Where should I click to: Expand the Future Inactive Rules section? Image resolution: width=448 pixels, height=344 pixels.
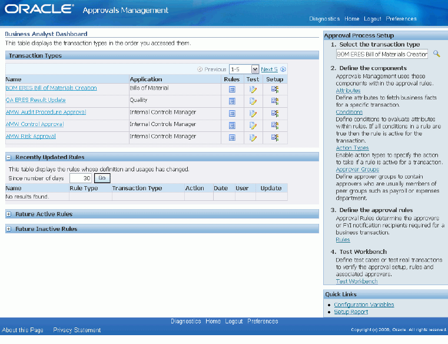pyautogui.click(x=9, y=229)
